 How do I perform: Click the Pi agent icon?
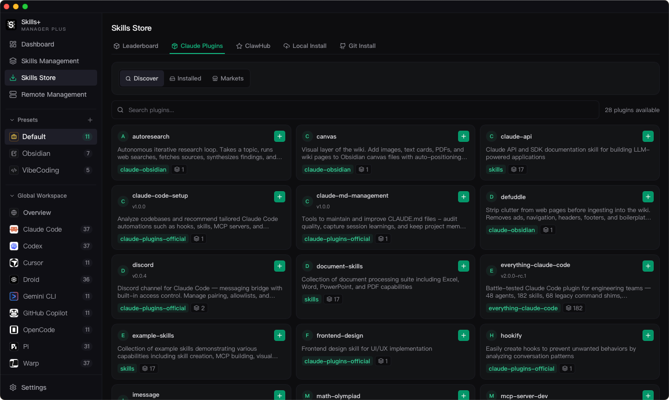point(14,347)
